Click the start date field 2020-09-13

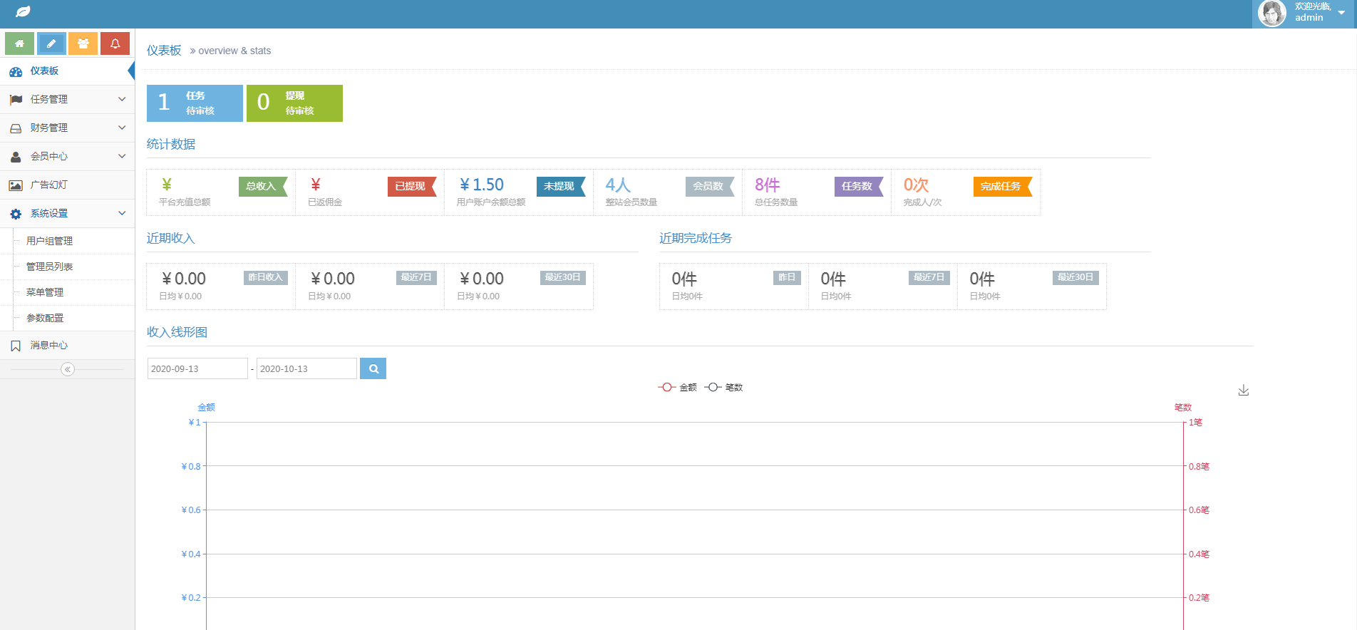point(197,368)
